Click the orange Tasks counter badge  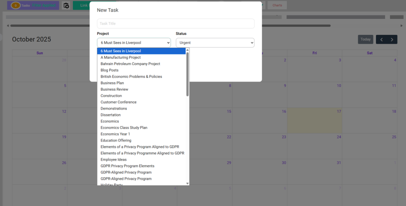pyautogui.click(x=16, y=6)
